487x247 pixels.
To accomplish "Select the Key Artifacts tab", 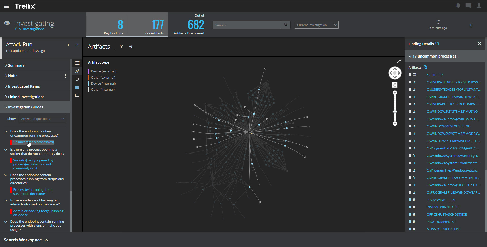I will point(154,25).
